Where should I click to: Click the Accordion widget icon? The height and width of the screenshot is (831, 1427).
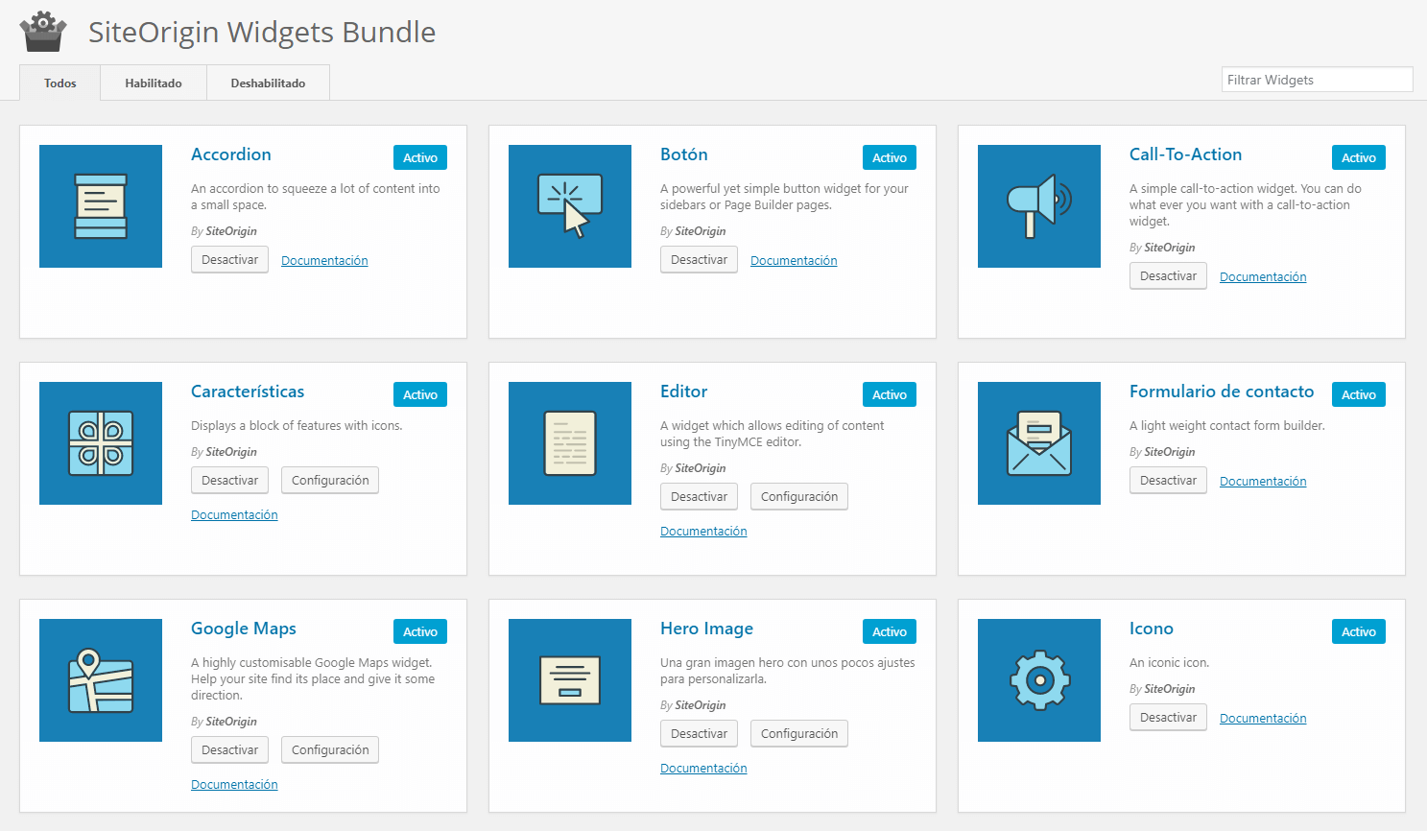click(x=100, y=206)
